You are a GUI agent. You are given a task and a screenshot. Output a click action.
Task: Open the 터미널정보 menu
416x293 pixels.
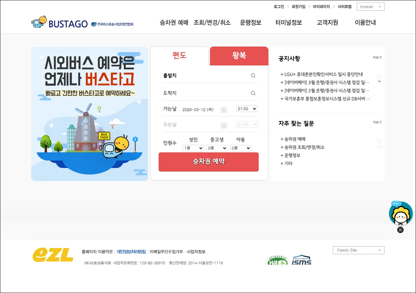click(x=289, y=22)
